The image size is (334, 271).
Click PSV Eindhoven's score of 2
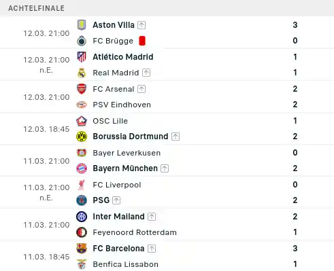(295, 105)
